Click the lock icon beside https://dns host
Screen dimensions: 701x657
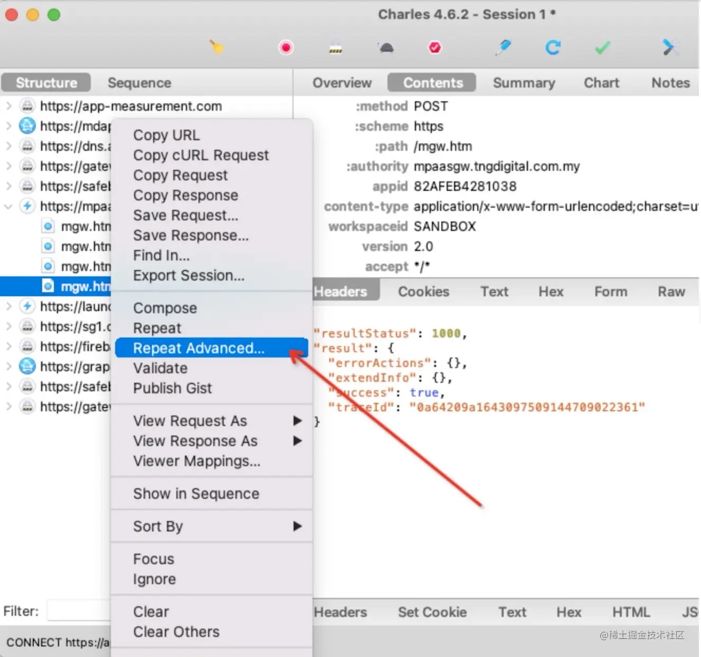27,146
